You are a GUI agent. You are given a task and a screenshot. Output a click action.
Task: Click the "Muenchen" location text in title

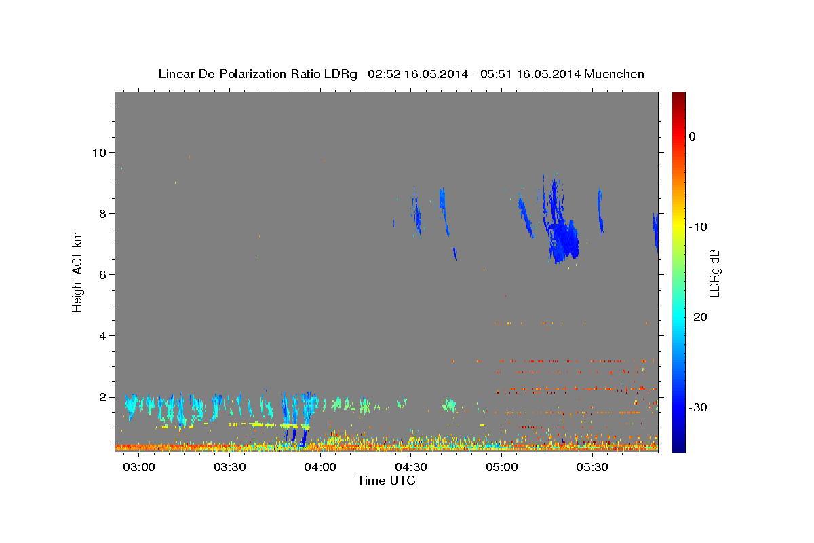[615, 74]
